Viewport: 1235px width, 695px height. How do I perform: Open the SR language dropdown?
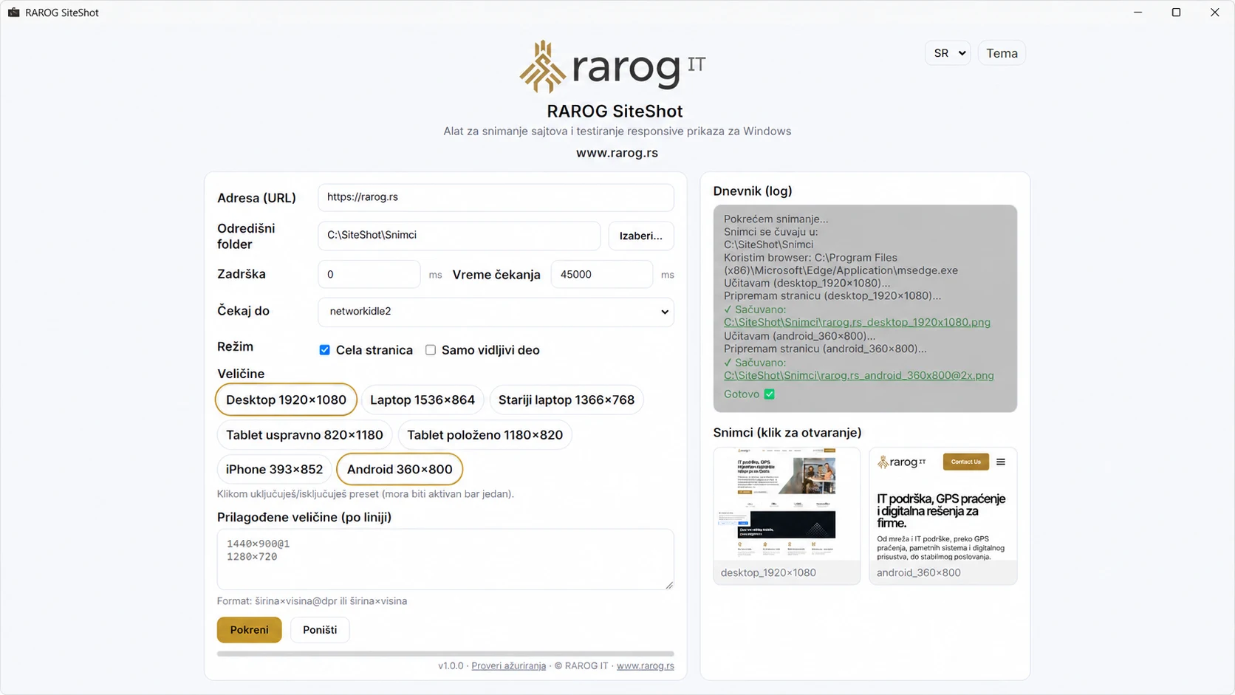tap(948, 53)
